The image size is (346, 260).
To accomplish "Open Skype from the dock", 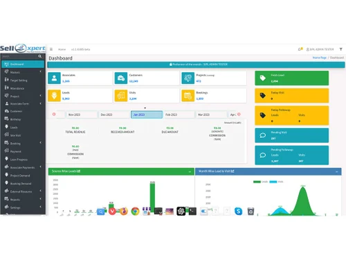I will pyautogui.click(x=238, y=211).
